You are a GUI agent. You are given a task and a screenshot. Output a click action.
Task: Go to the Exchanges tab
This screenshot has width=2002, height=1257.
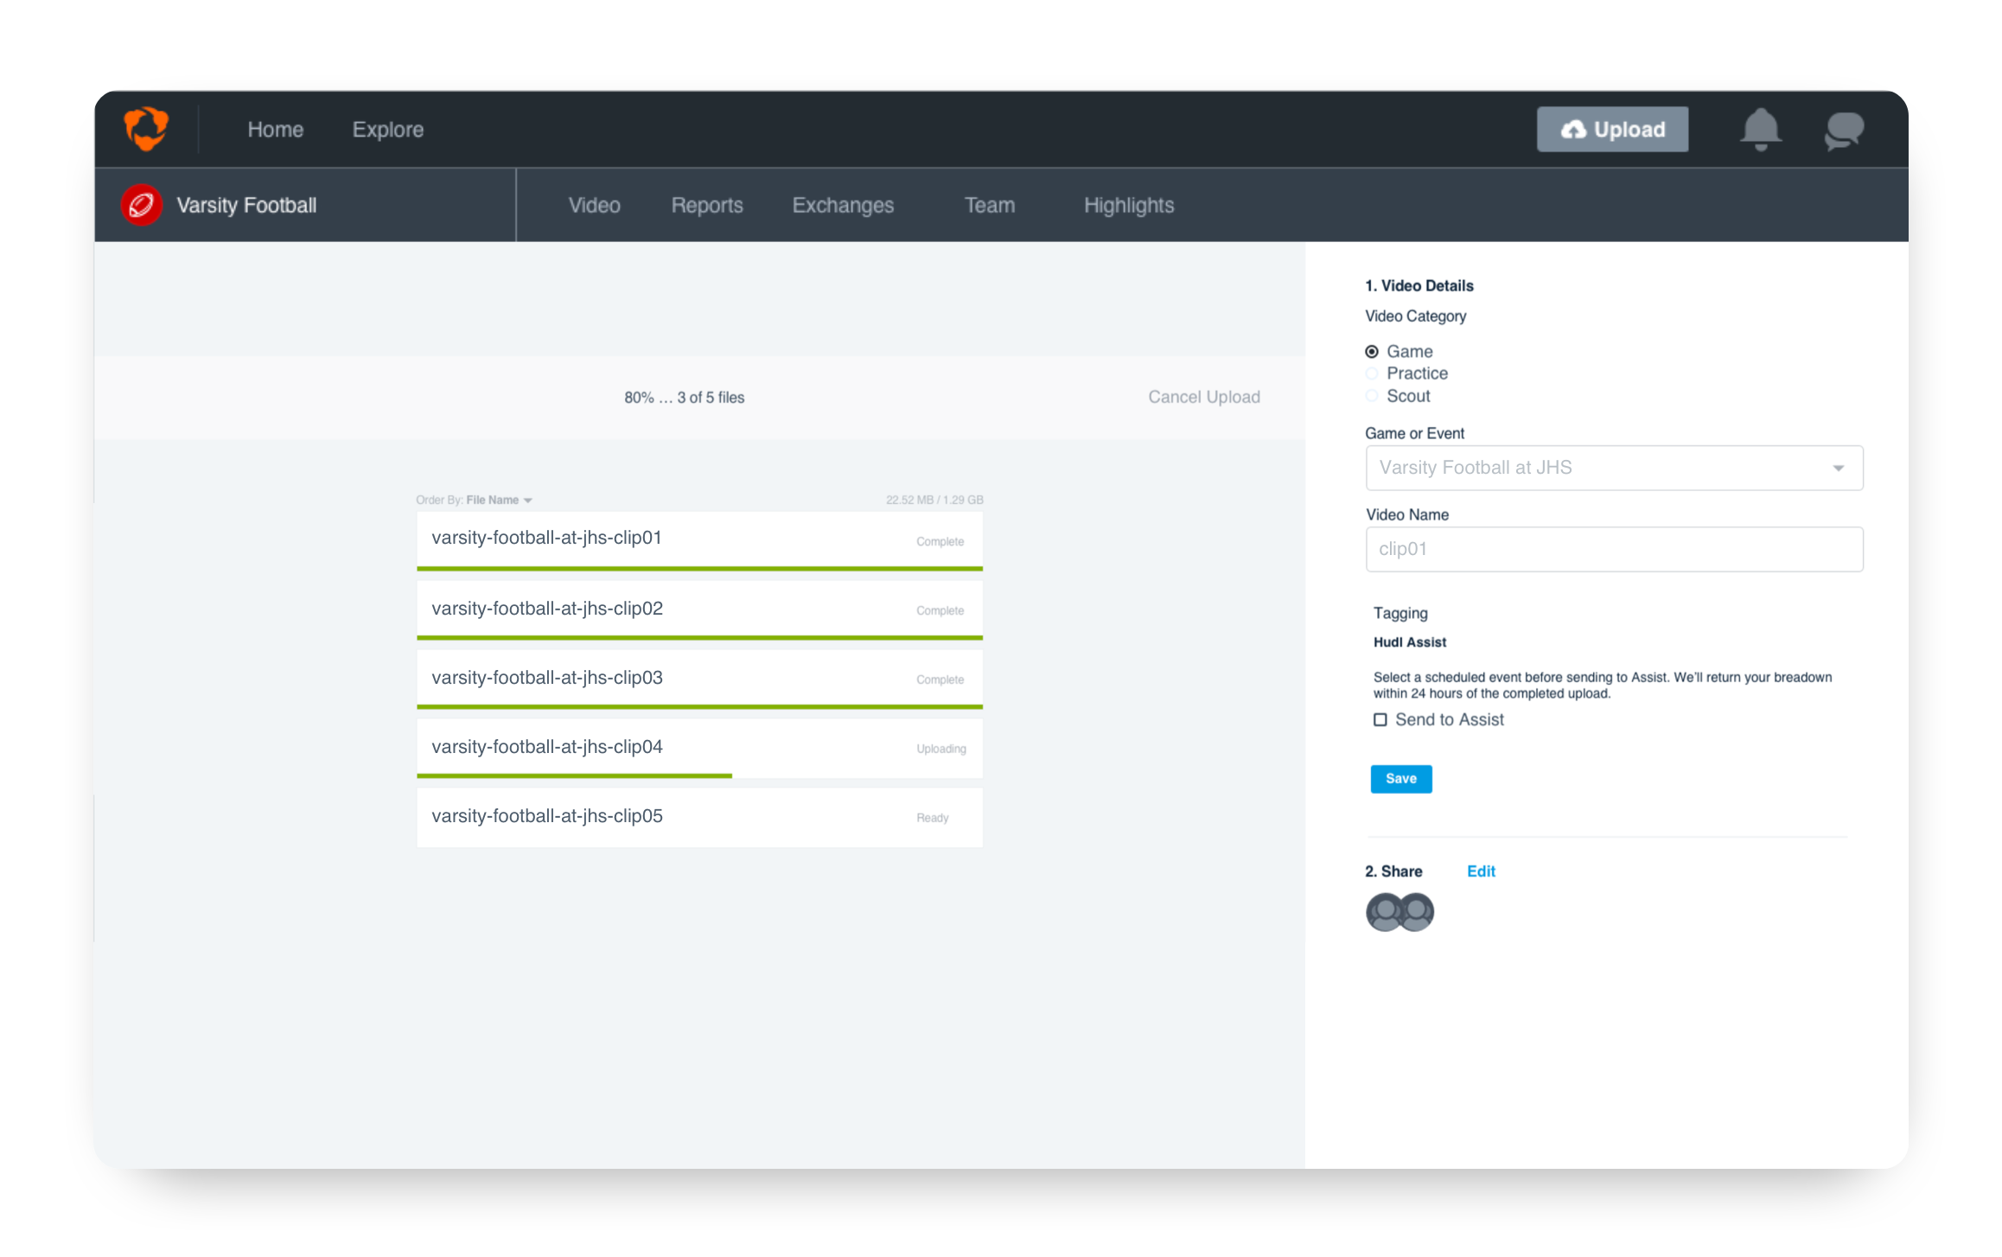pyautogui.click(x=842, y=205)
